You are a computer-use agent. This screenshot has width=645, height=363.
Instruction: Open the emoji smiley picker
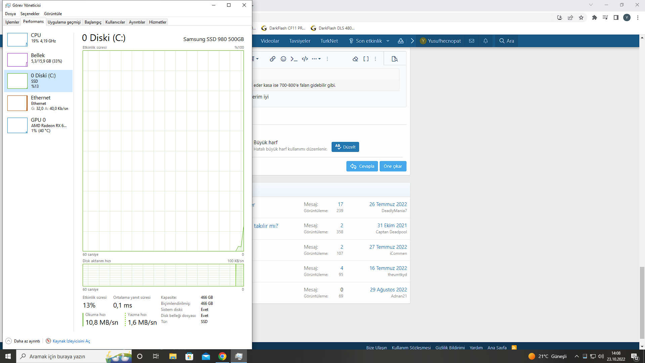[283, 59]
